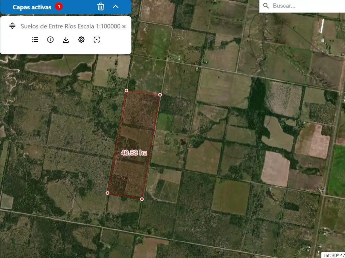This screenshot has width=345, height=258.
Task: Click the polygon's top-right vertex handle
Action: [x=160, y=95]
